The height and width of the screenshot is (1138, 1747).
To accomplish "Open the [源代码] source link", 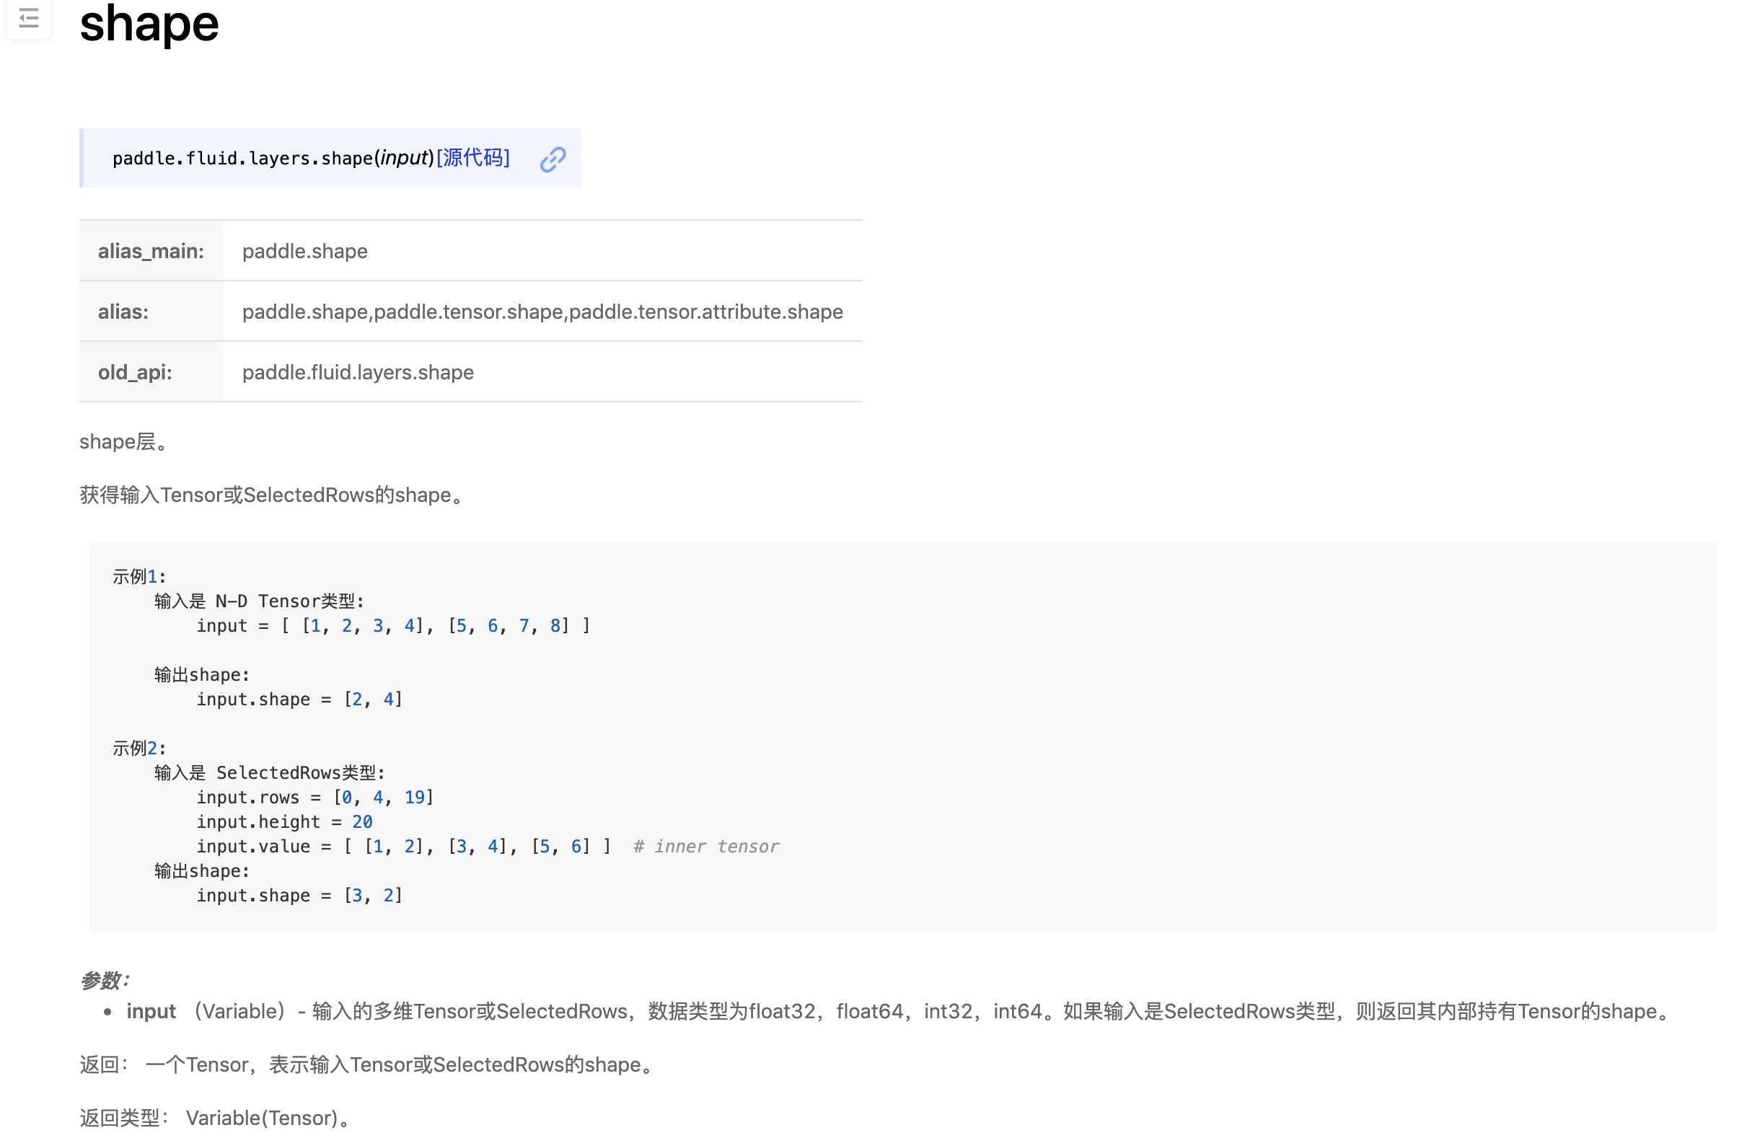I will coord(472,158).
